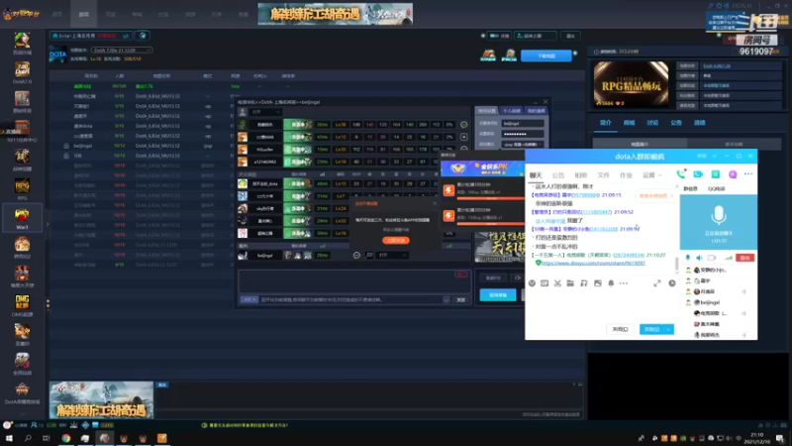Expand the left sidebar with the arrow handle
792x446 pixels.
click(48, 224)
